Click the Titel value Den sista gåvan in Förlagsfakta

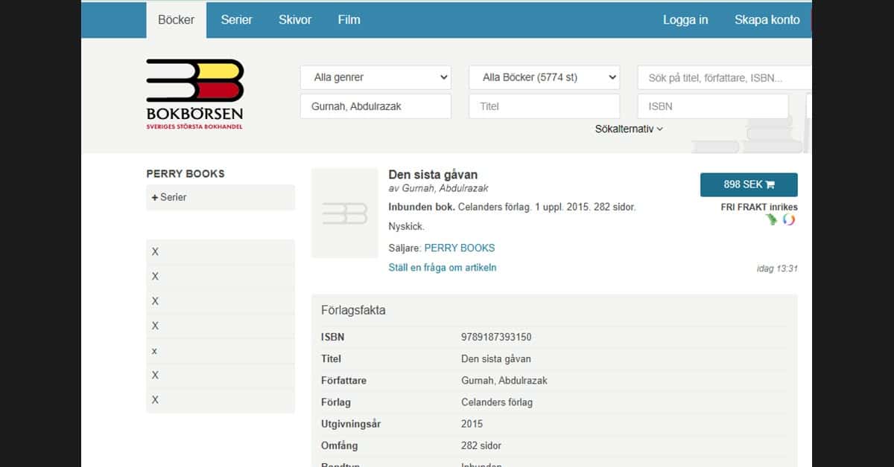pos(496,358)
